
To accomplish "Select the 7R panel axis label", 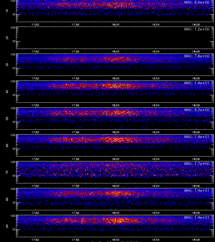I will coord(7,172).
